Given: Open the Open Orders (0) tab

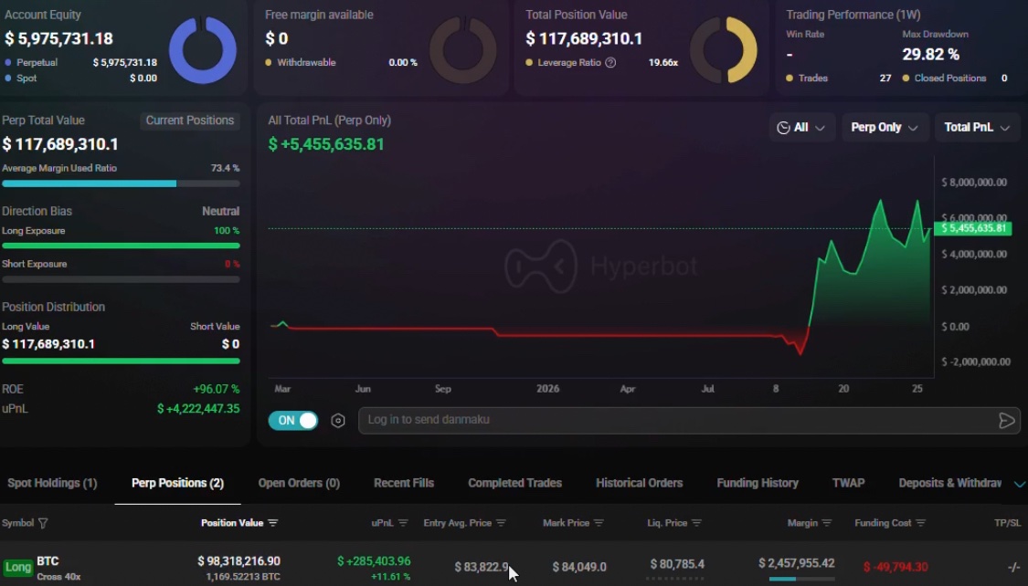Looking at the screenshot, I should (299, 483).
